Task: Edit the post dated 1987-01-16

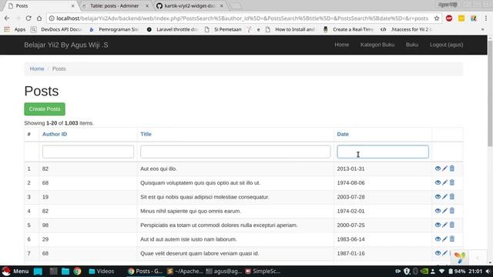Action: point(445,253)
